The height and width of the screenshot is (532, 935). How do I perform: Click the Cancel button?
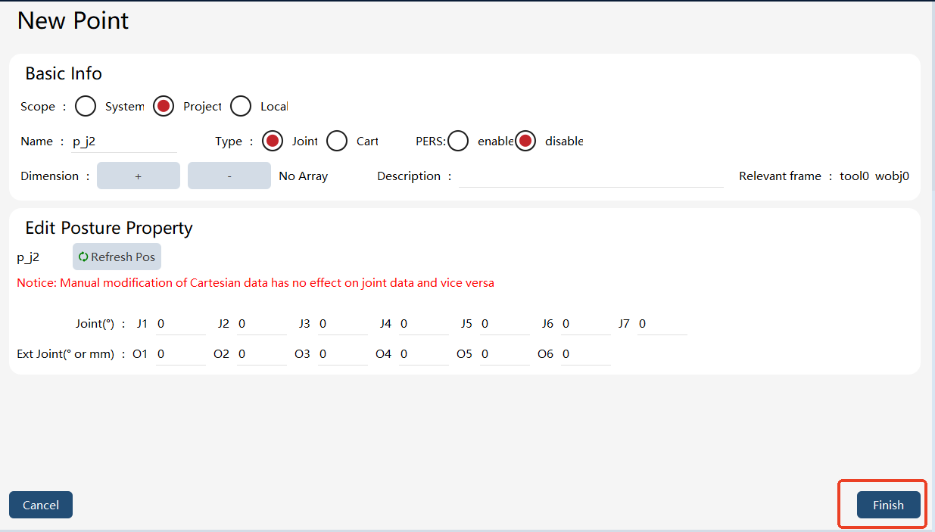[41, 505]
